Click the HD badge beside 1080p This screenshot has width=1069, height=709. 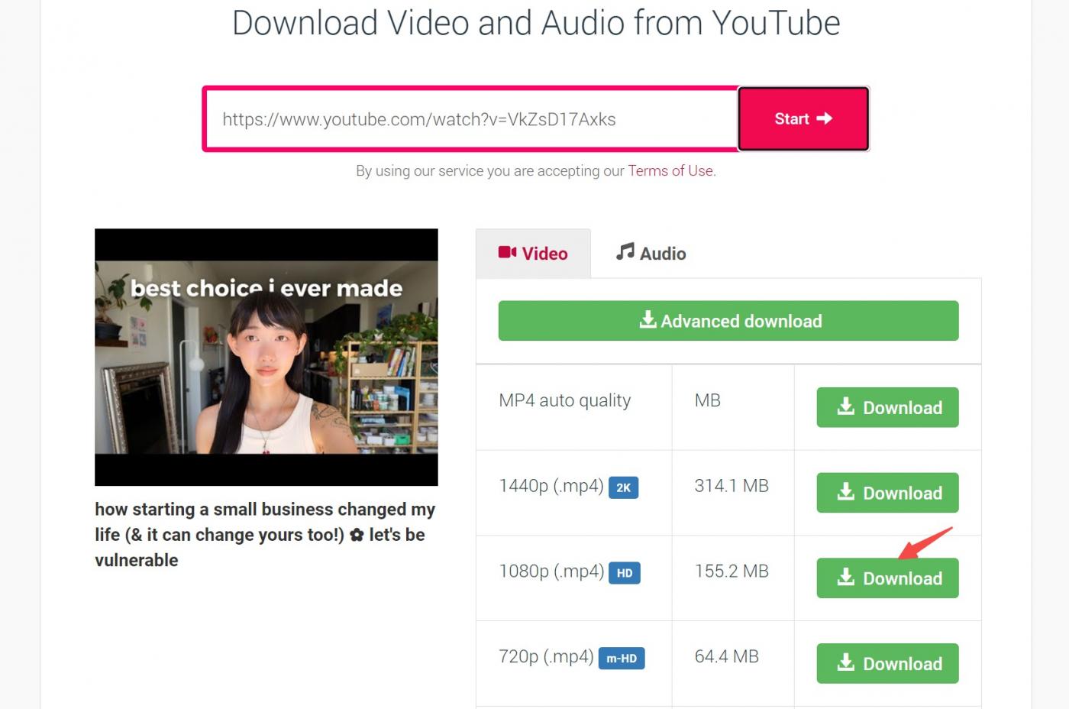(624, 573)
